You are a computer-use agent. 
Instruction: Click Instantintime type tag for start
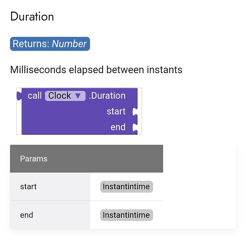pyautogui.click(x=127, y=186)
